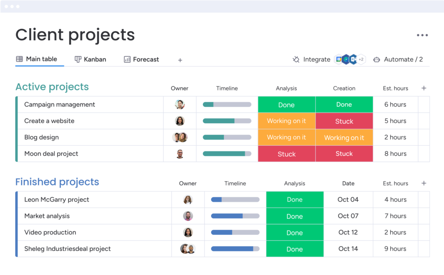Add a column to Active projects table
Viewport: 444px width, 275px height.
[x=424, y=88]
